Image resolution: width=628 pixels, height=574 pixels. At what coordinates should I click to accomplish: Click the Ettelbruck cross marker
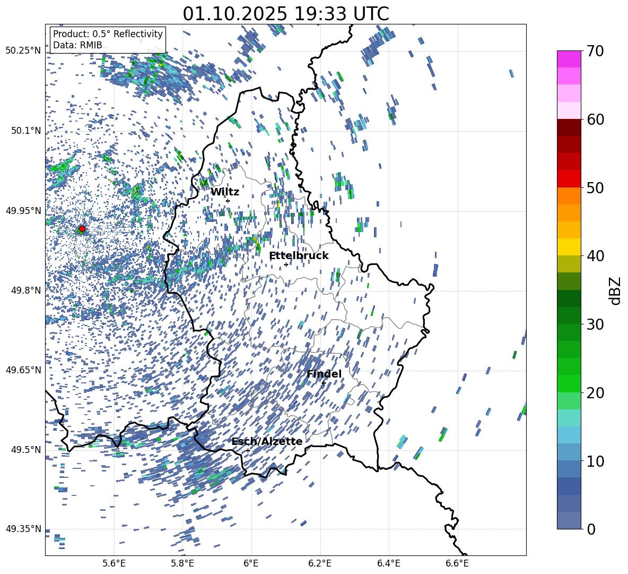coord(286,264)
